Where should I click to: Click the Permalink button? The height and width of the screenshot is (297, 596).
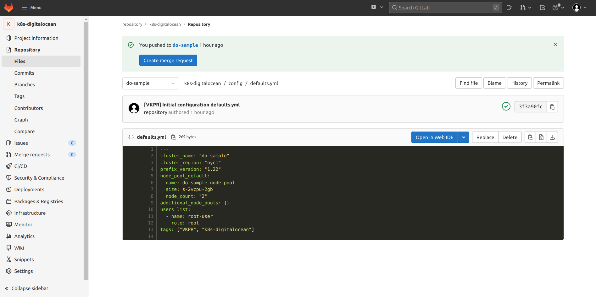pyautogui.click(x=548, y=83)
